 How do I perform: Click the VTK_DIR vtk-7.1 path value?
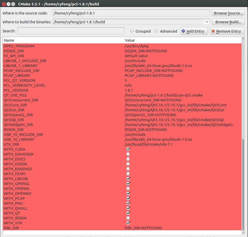148,144
